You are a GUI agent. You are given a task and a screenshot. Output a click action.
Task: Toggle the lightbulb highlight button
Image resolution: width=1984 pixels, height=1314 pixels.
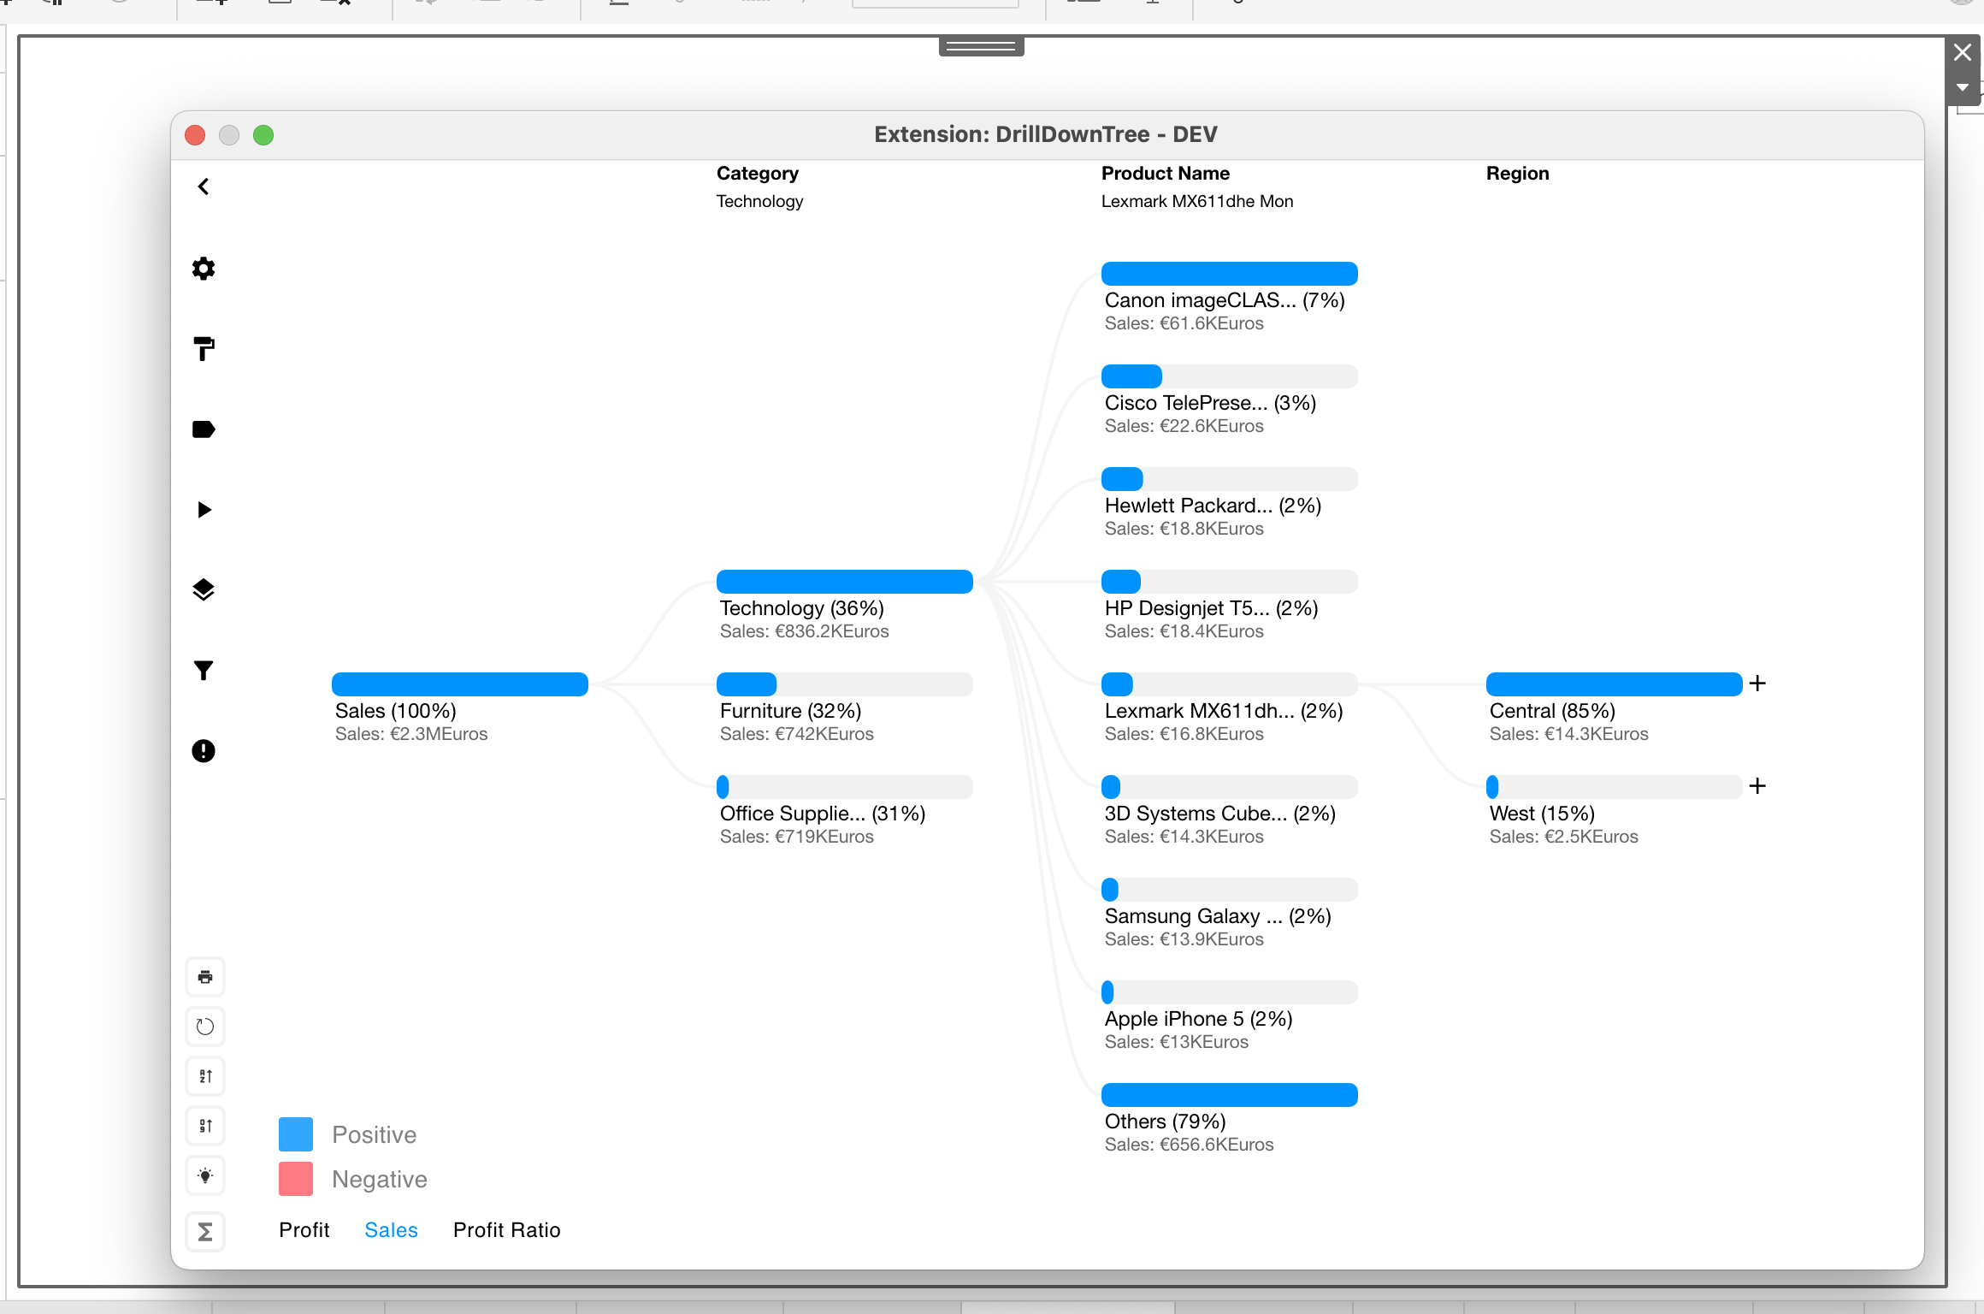[205, 1175]
